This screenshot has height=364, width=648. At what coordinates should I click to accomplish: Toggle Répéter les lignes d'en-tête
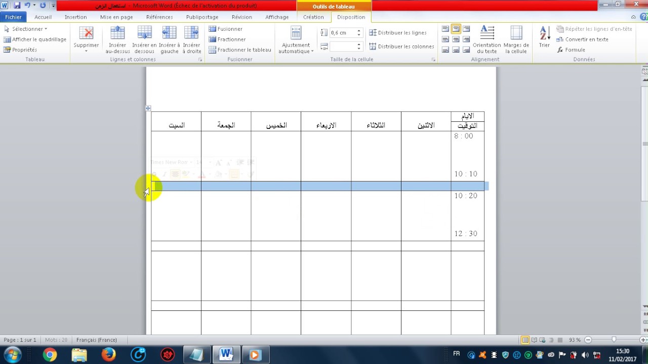pos(594,29)
